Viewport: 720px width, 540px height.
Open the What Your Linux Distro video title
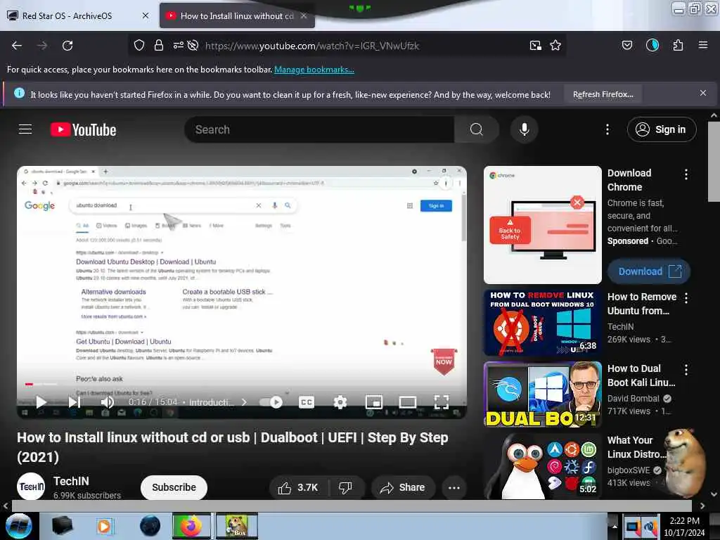coord(636,446)
